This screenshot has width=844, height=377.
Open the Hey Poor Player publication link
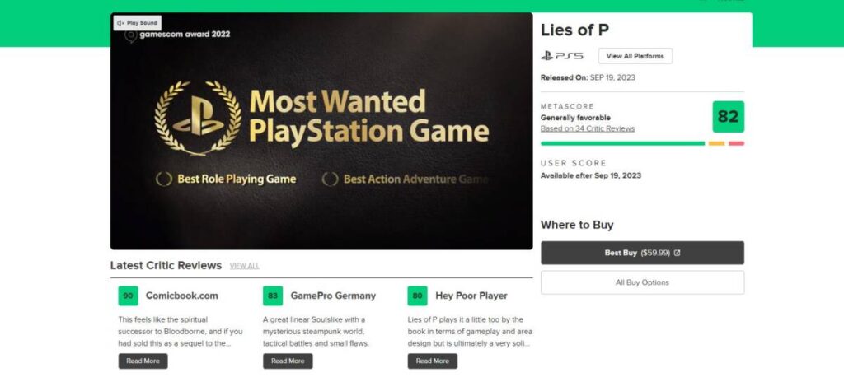(x=471, y=296)
